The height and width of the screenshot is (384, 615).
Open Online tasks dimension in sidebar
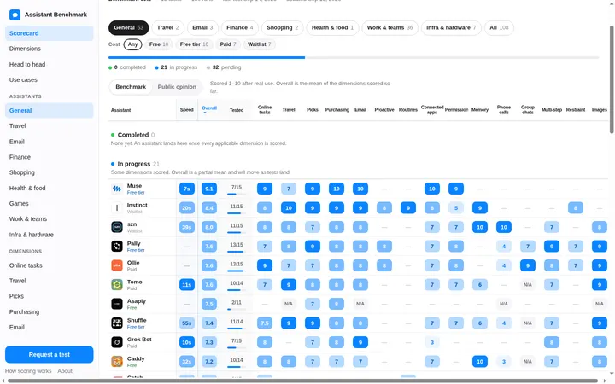(x=50, y=265)
